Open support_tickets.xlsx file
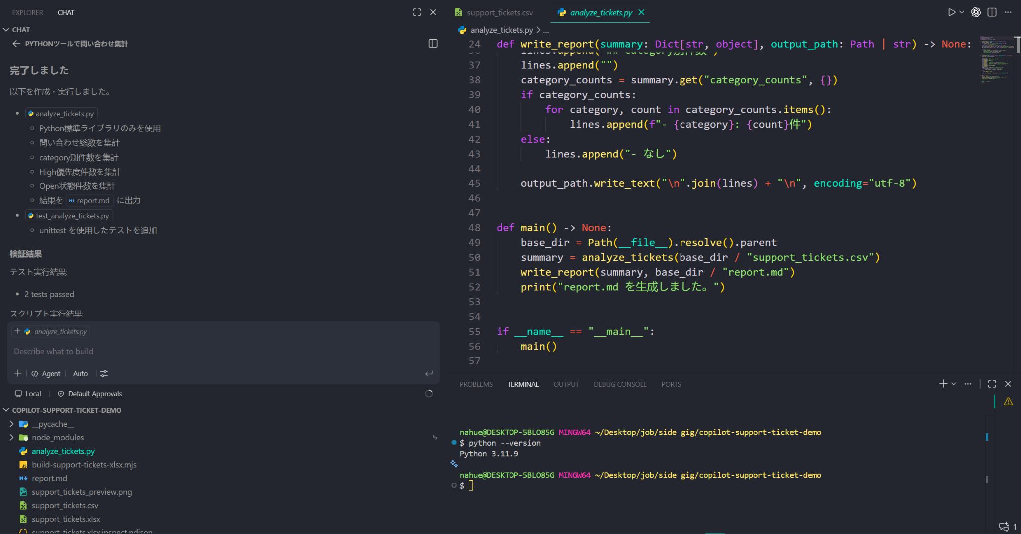This screenshot has height=534, width=1021. pos(66,519)
